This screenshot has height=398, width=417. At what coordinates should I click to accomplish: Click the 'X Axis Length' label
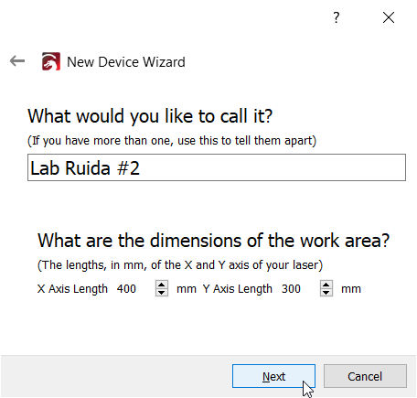(72, 289)
